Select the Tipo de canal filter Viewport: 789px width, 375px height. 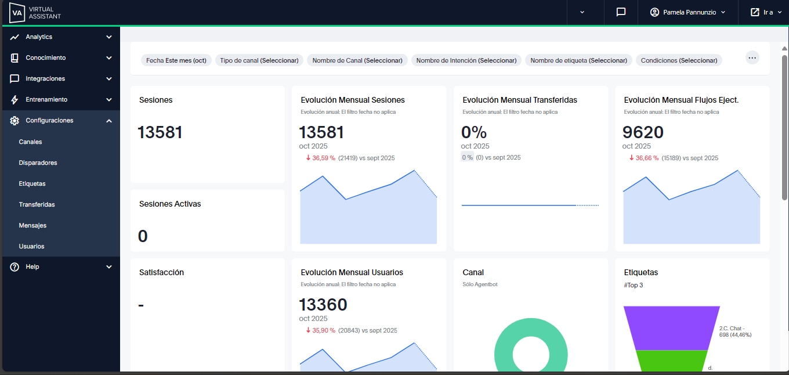tap(259, 60)
